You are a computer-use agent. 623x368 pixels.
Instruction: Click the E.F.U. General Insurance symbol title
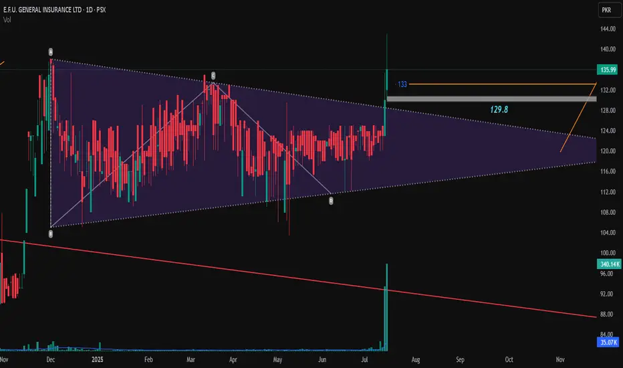click(x=54, y=9)
